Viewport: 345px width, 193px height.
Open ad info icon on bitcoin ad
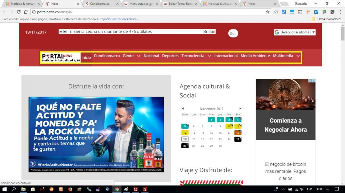coord(310,81)
